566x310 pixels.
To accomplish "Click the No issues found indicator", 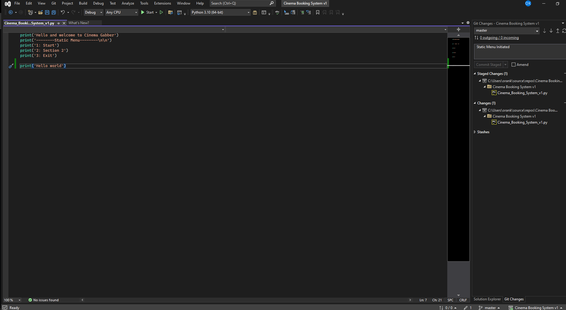I will click(x=43, y=300).
